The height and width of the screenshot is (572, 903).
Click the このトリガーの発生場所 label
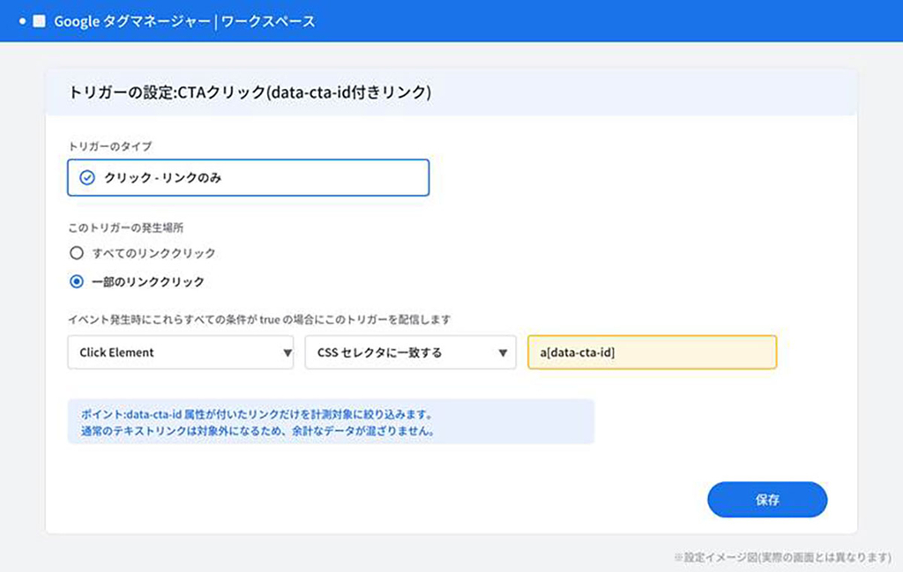pos(125,228)
